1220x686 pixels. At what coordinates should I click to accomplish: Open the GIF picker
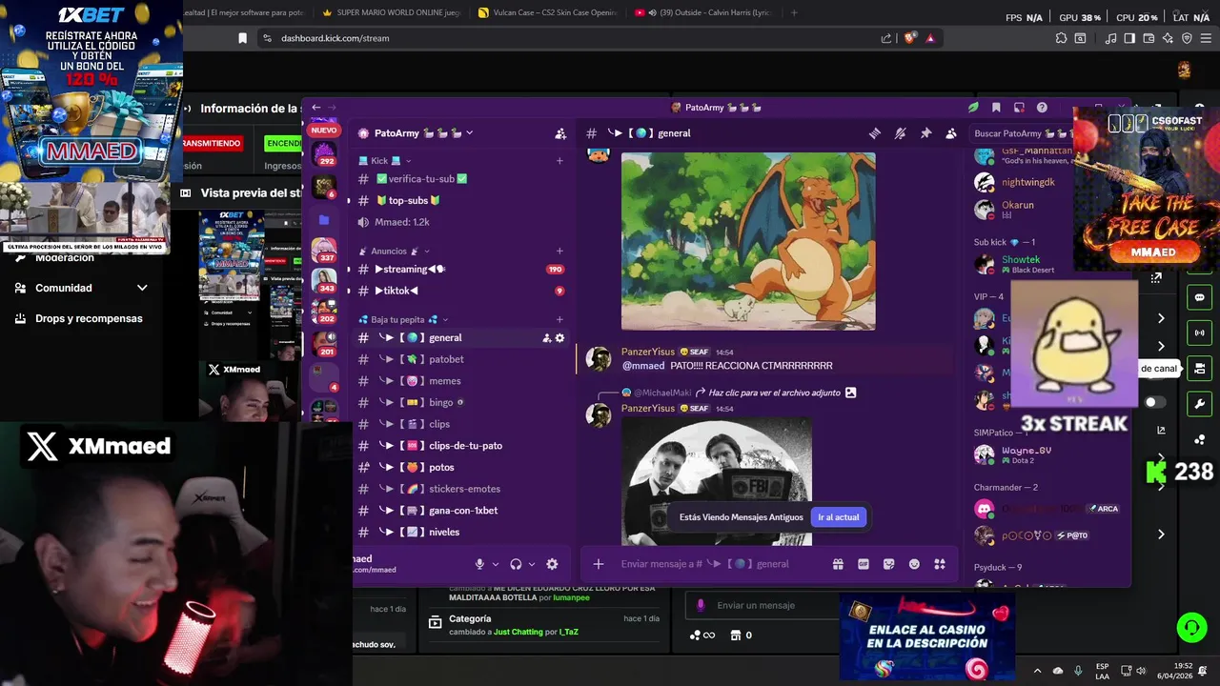pos(864,564)
